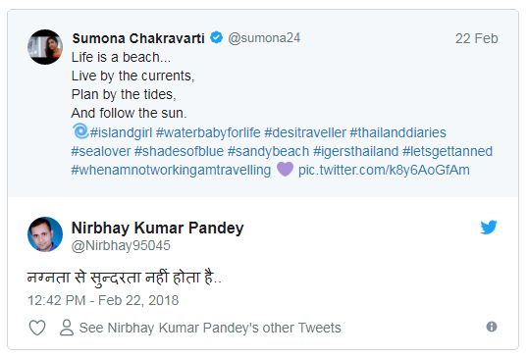Open the 12:42 PM - Feb 22, 2018 timestamp
Image resolution: width=528 pixels, height=357 pixels.
tap(103, 300)
